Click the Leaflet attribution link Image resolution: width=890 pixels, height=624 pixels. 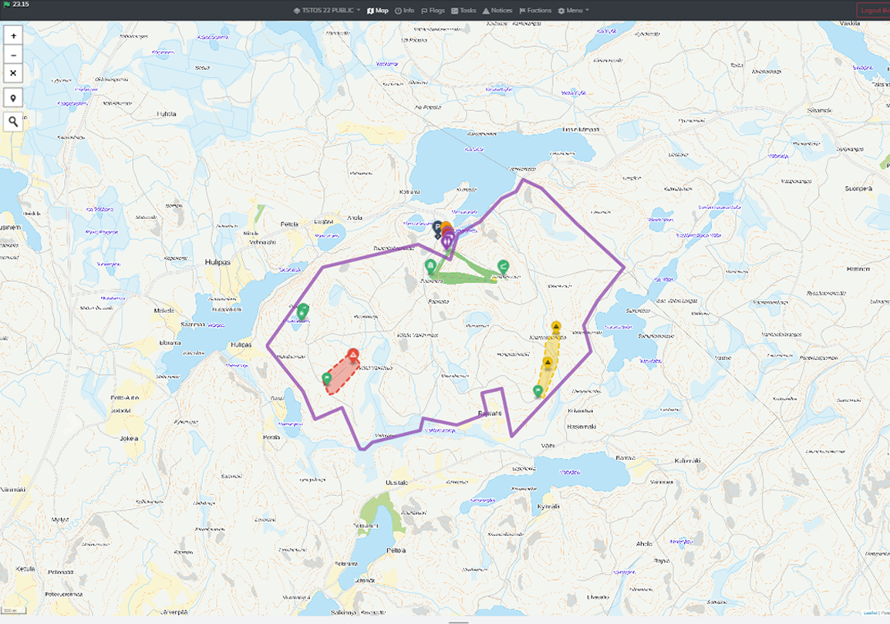pyautogui.click(x=870, y=612)
